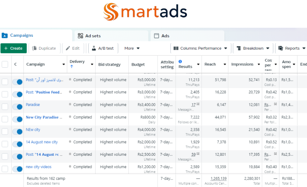Toggle the New City Paradise campaign switch
This screenshot has height=187, width=307.
[17, 119]
